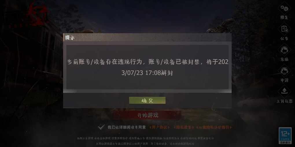Viewport: 295px width, 147px height.
Task: Open the 12+ CADPA age rating badge
Action: [x=285, y=135]
